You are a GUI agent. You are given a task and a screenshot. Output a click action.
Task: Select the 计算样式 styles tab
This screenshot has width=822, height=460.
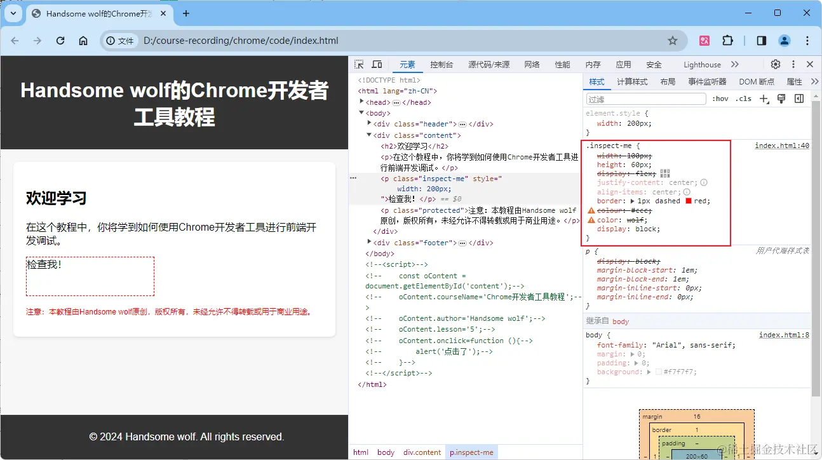pyautogui.click(x=632, y=82)
